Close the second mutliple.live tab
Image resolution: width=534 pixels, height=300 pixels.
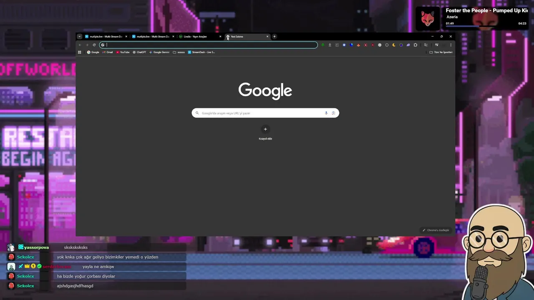tap(173, 37)
